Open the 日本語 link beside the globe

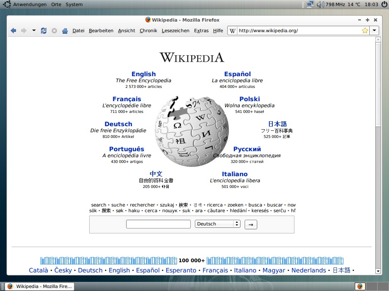277,124
